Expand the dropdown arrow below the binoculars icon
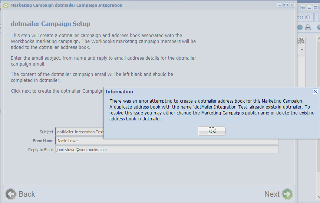This screenshot has height=203, width=320. tap(302, 50)
